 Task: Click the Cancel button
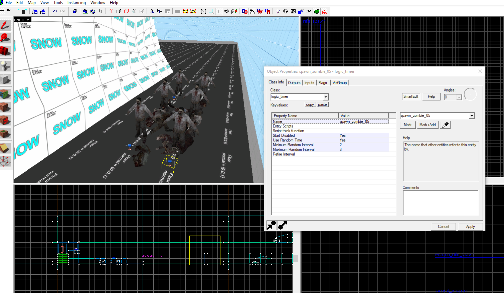tap(444, 227)
